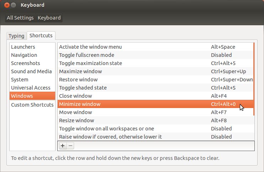Select 'Toggle maximization state' shortcut row

coord(155,63)
